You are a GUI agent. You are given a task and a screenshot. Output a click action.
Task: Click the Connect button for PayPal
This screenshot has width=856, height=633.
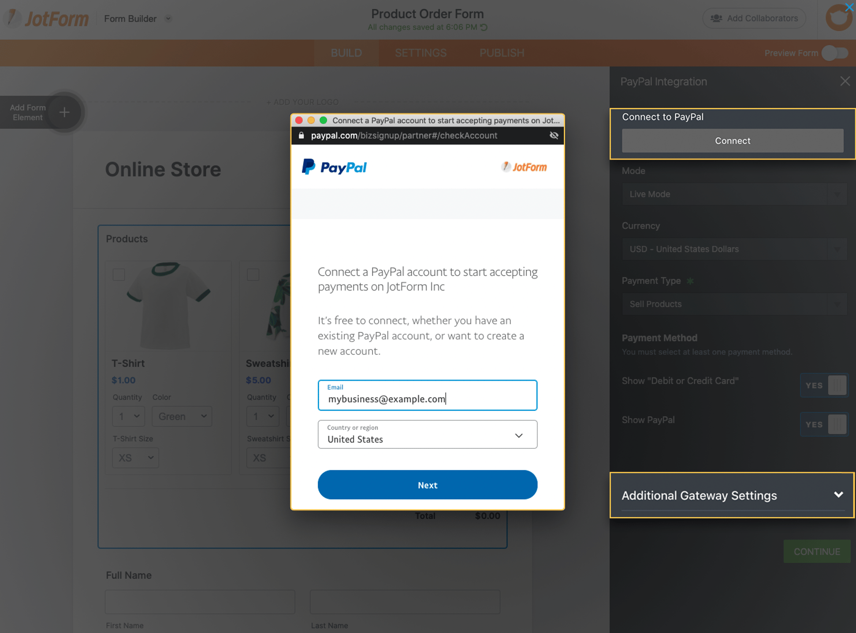[x=732, y=141]
